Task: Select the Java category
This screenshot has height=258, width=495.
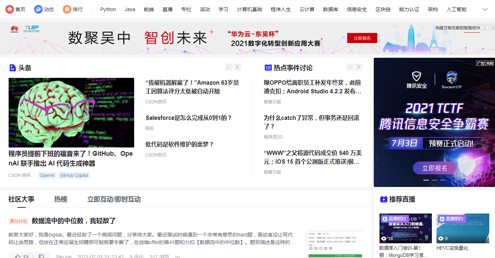Action: pyautogui.click(x=130, y=9)
